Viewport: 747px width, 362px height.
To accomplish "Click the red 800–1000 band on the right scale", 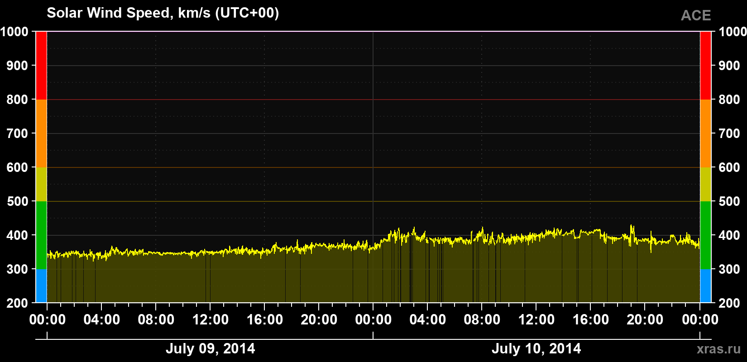I will pos(705,66).
